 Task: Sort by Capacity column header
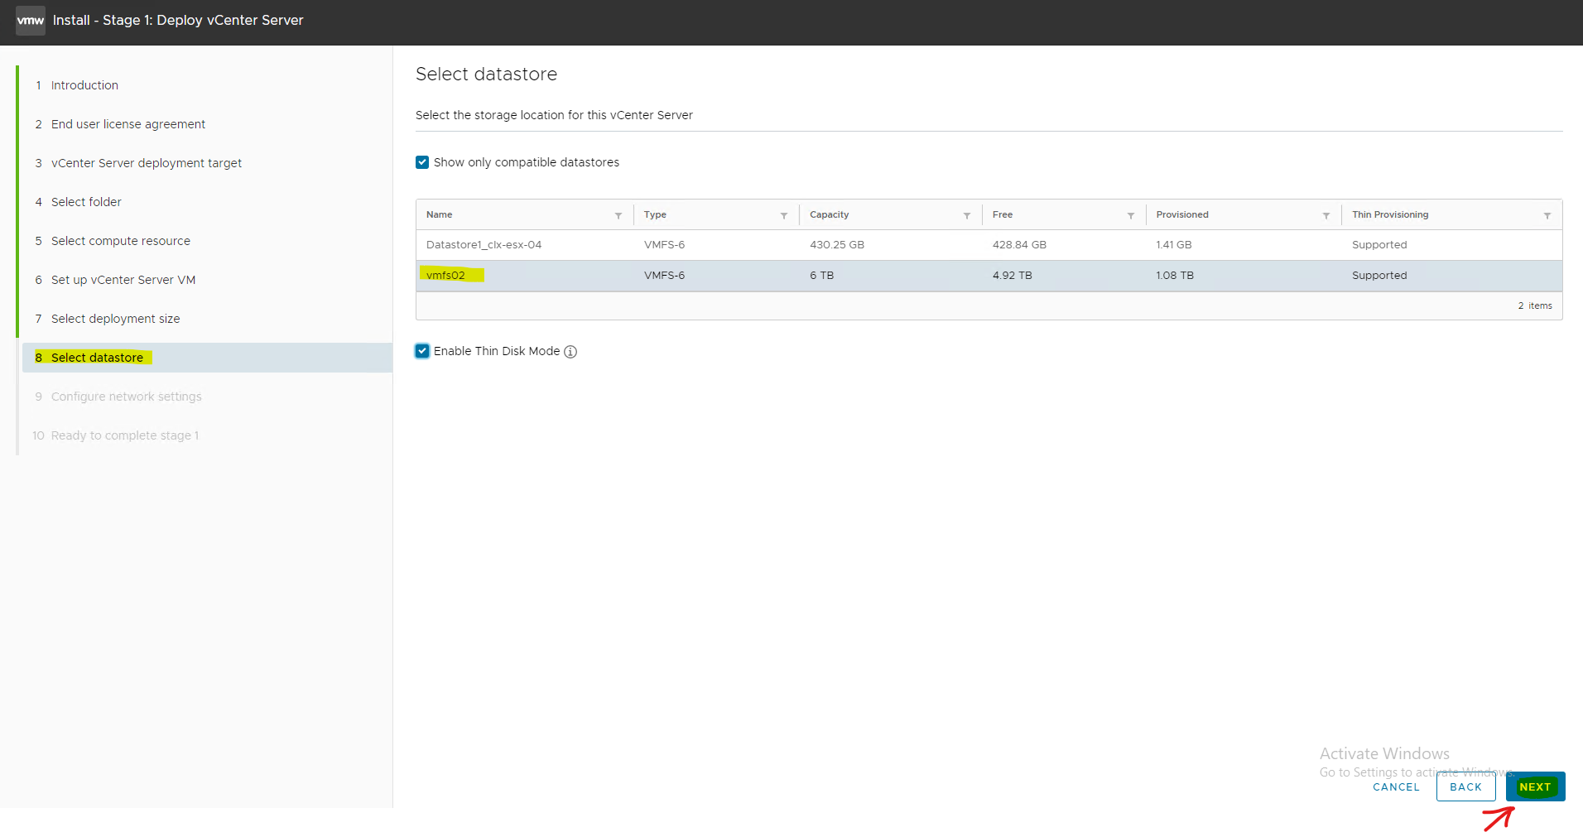point(829,214)
